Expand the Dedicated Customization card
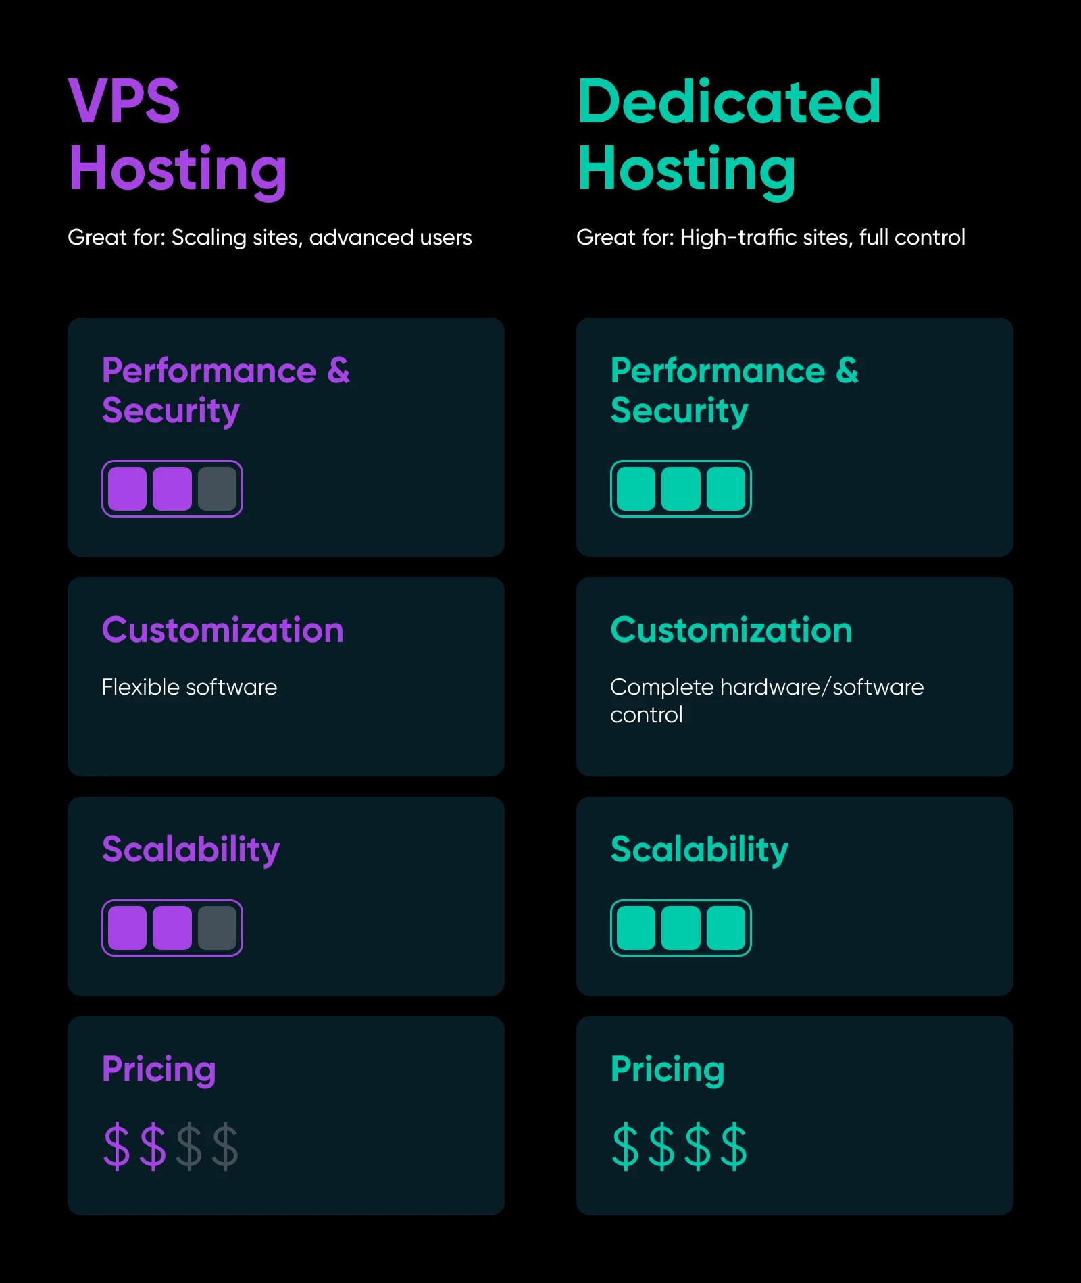Screen dimensions: 1081x1283 point(795,676)
